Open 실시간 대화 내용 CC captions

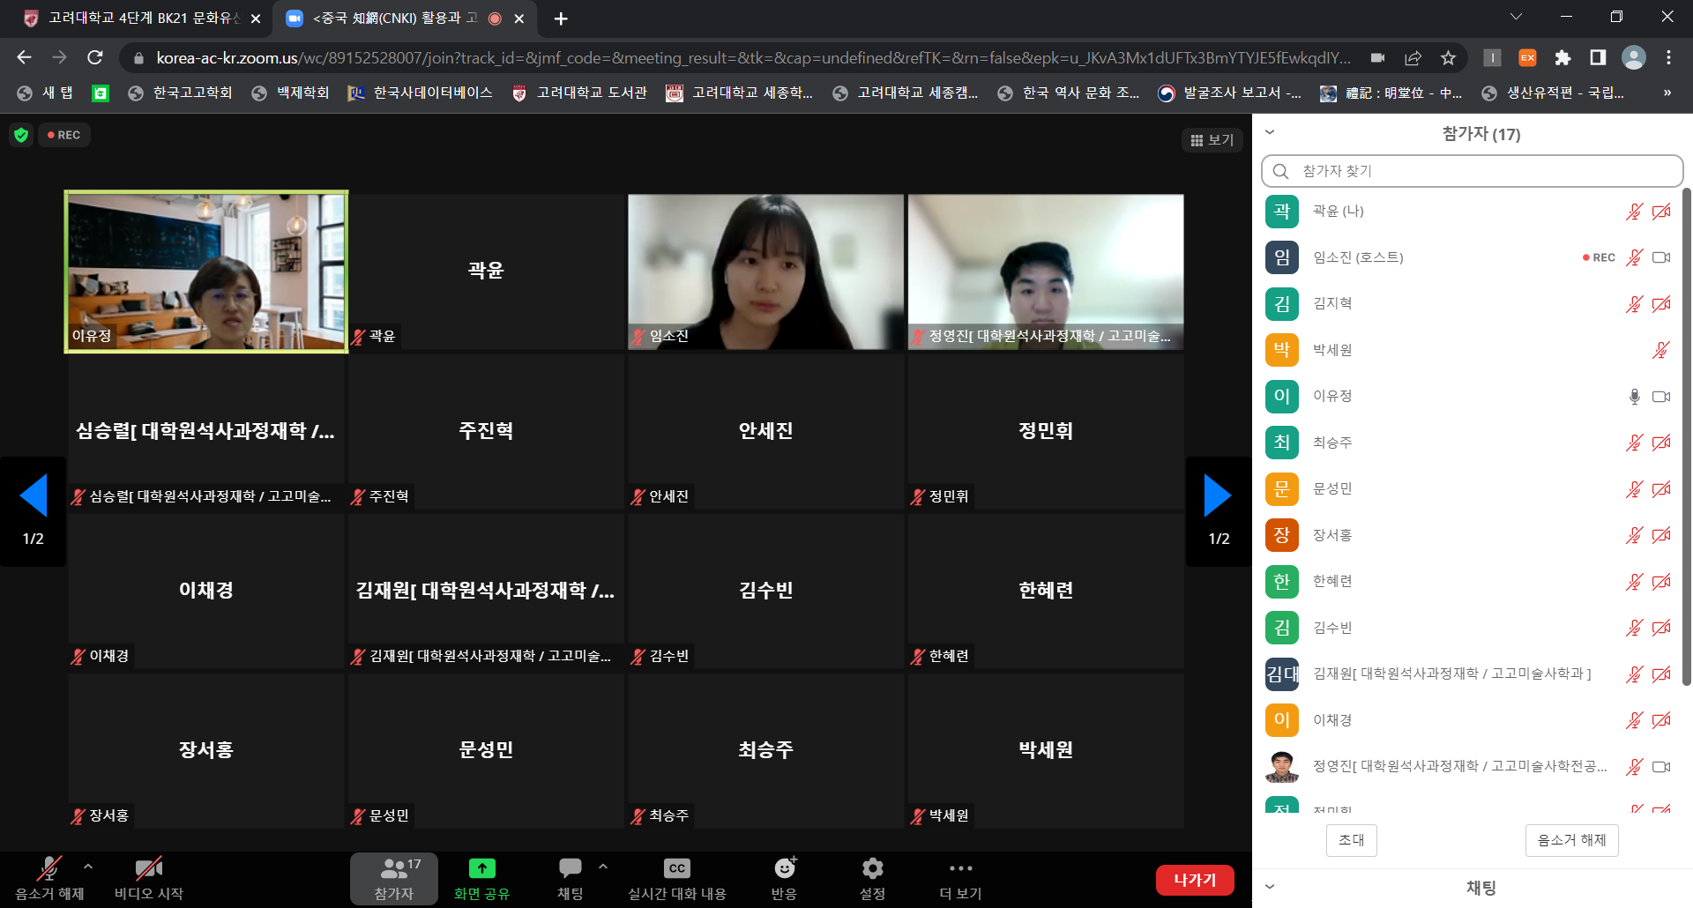[676, 869]
